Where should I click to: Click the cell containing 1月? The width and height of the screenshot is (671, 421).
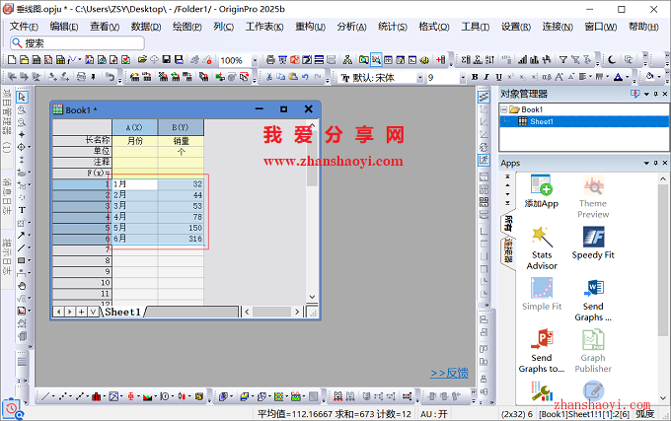135,184
